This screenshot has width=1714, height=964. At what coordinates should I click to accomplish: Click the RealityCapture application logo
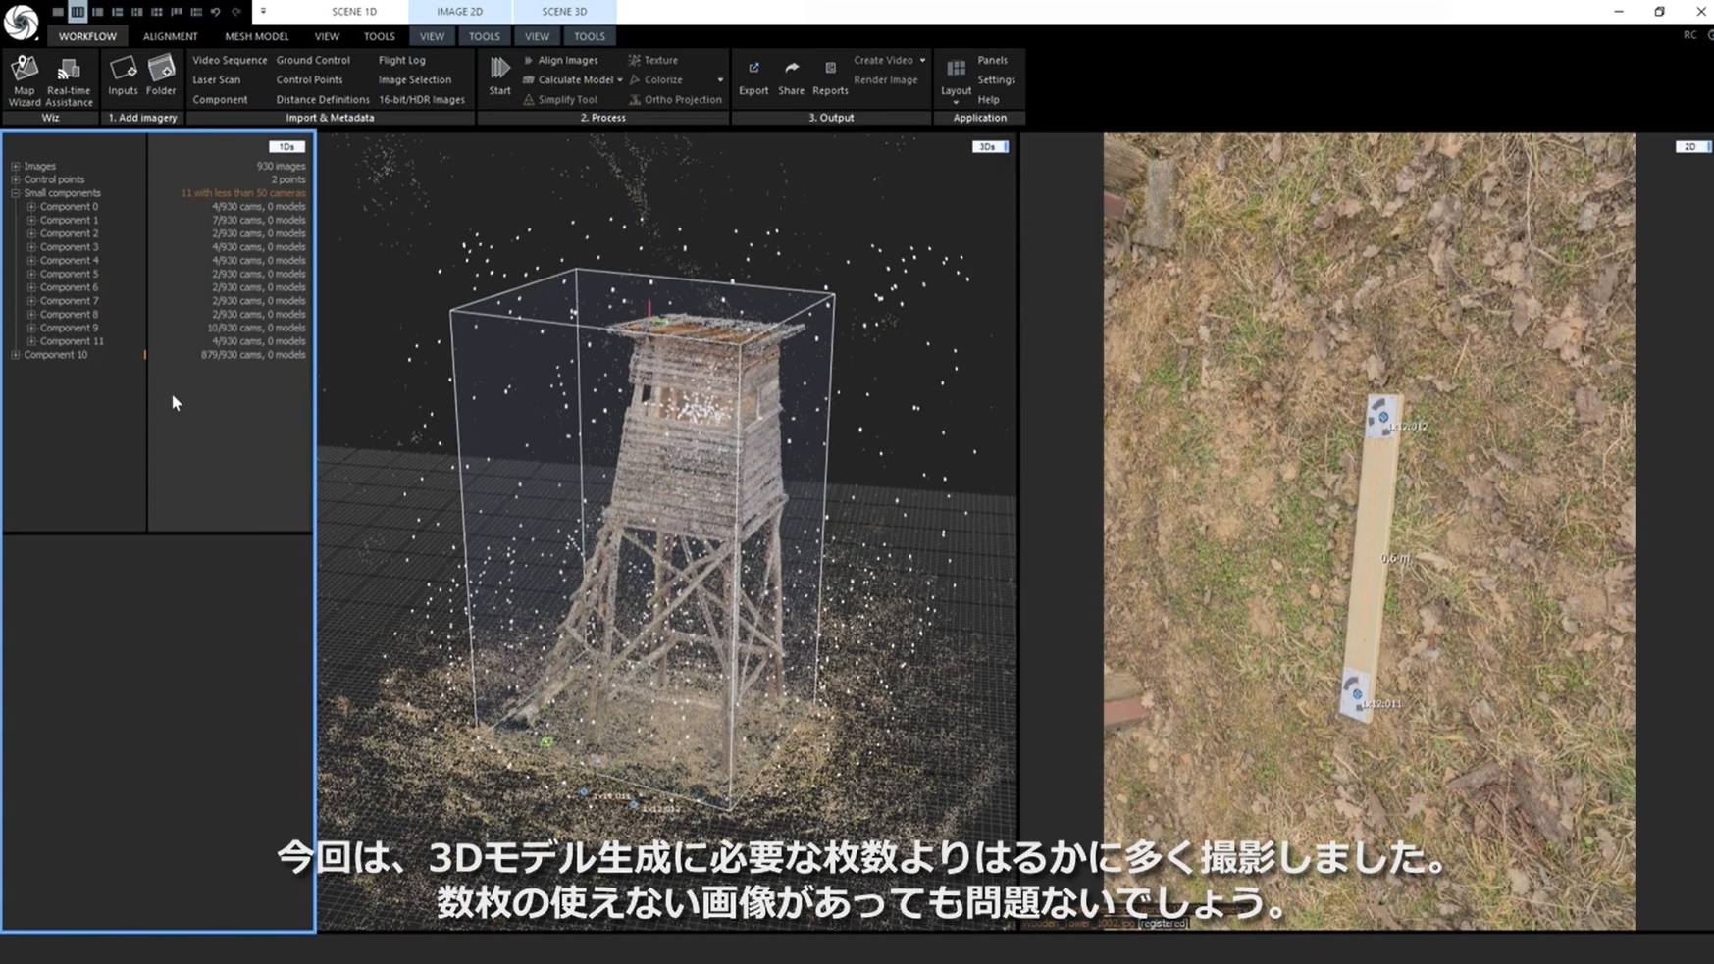[x=21, y=21]
